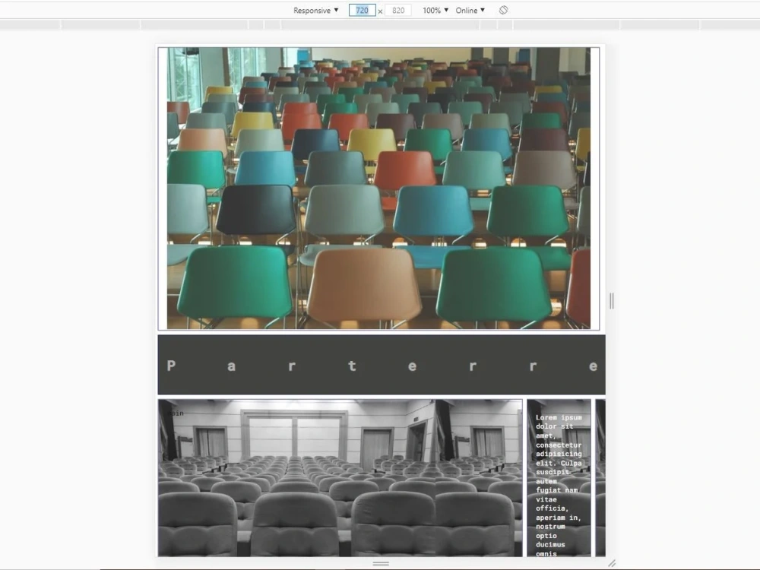
Task: Select the viewport height field showing 820
Action: click(398, 10)
